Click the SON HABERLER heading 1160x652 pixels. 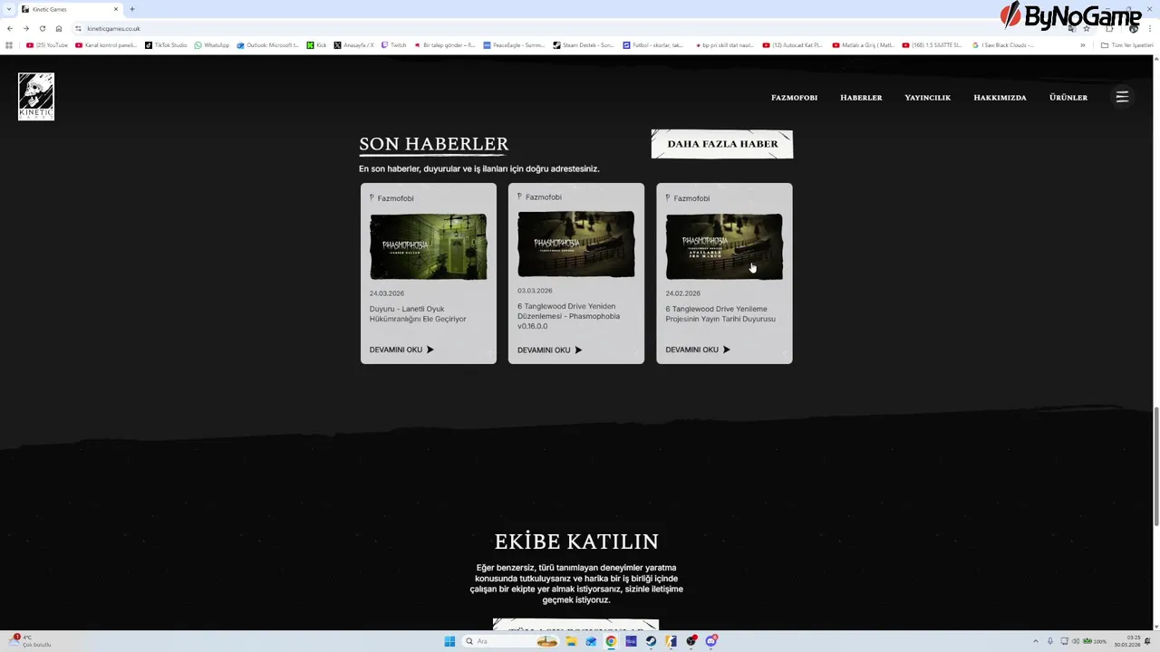coord(434,144)
